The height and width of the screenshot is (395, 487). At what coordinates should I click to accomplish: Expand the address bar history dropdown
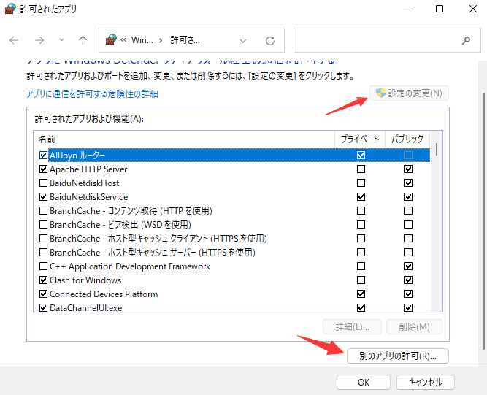coord(243,41)
